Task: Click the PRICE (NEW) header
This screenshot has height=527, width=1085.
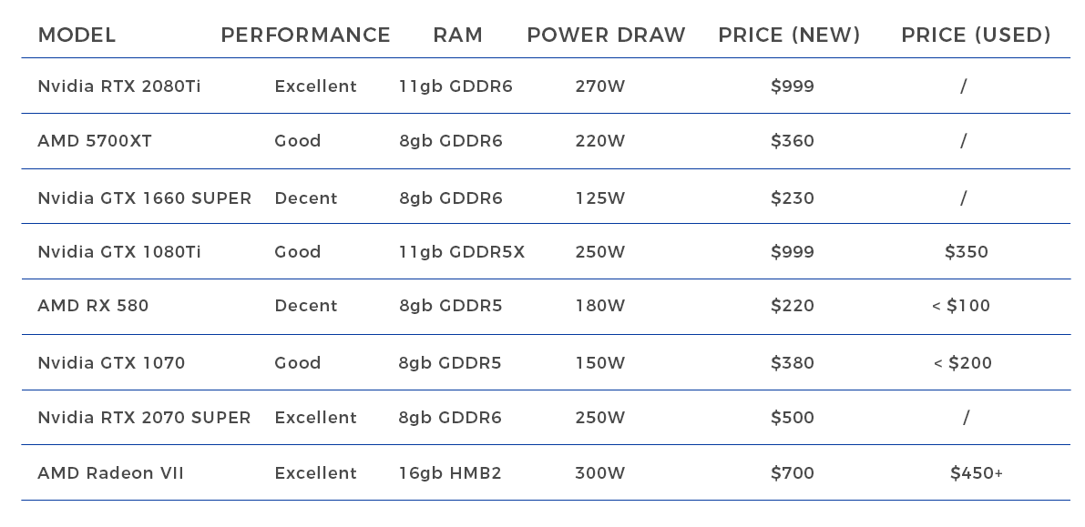Action: click(x=789, y=35)
